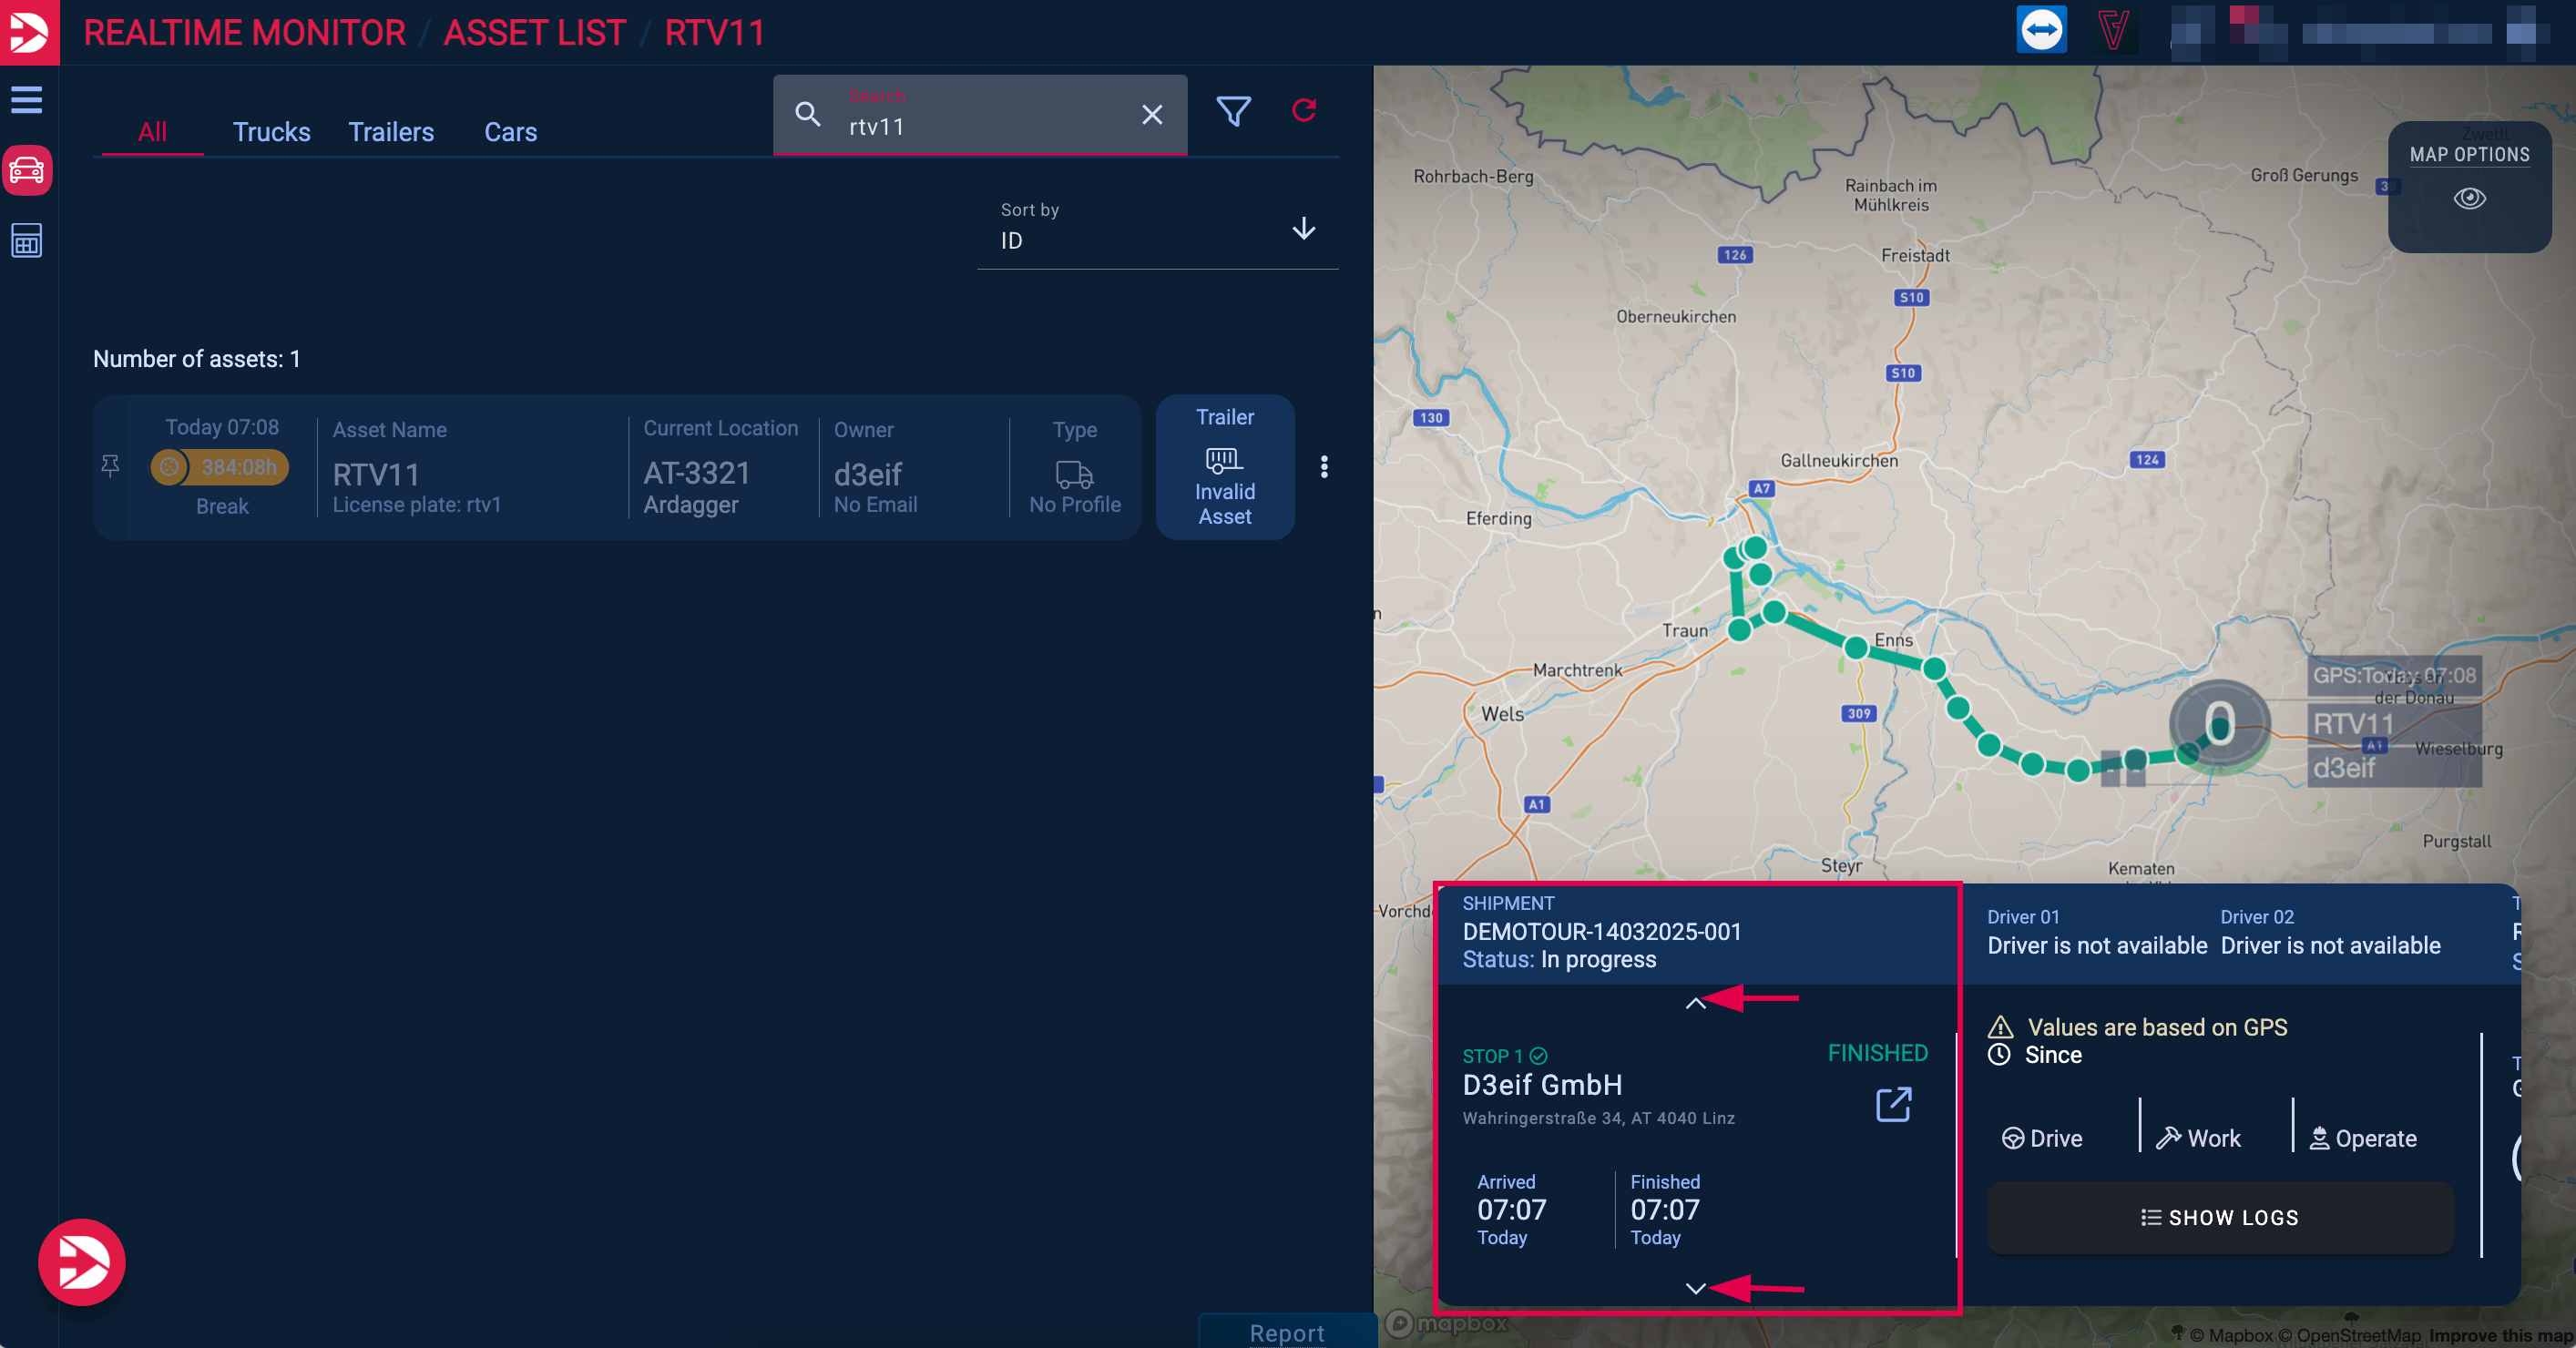This screenshot has width=2576, height=1348.
Task: Open the asset filter funnel
Action: pos(1233,111)
